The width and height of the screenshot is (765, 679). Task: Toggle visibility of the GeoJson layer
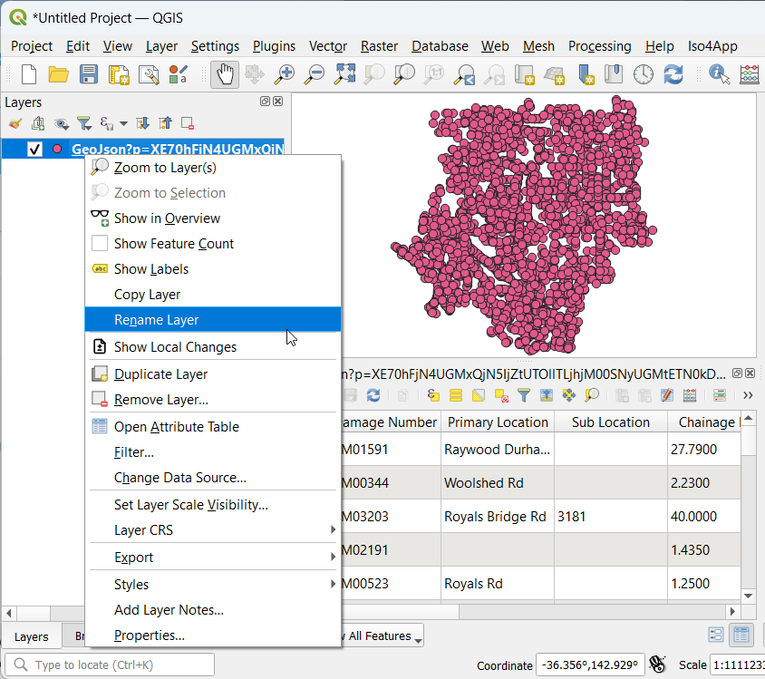click(x=34, y=149)
